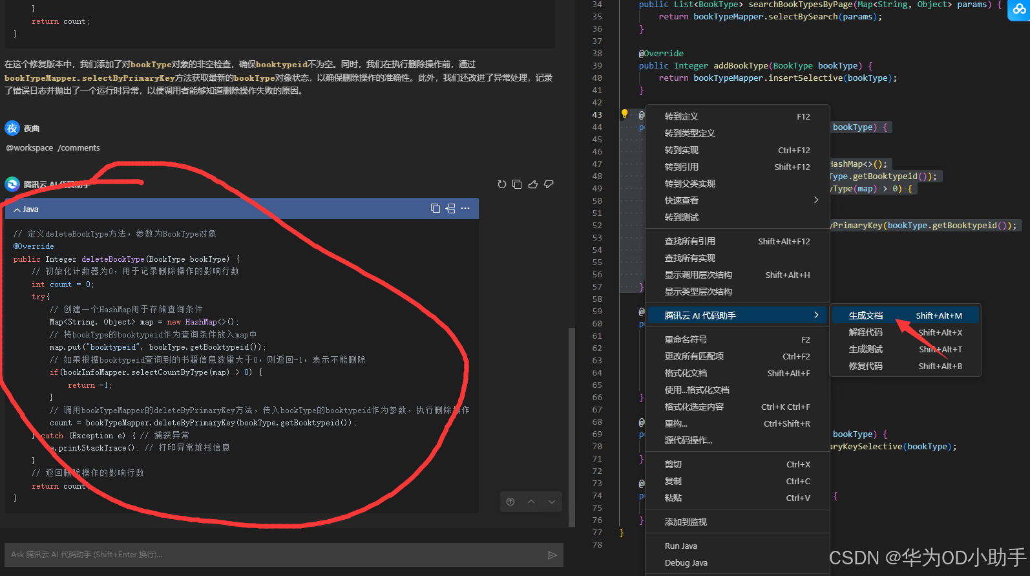Click Debug Java in the context menu
This screenshot has height=576, width=1030.
[x=737, y=562]
